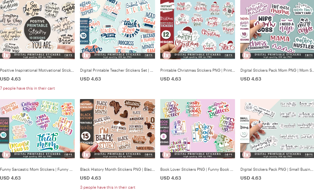Click the hc shop logo on Book Lover listing
Screen dimensions: 314x190
click(166, 154)
